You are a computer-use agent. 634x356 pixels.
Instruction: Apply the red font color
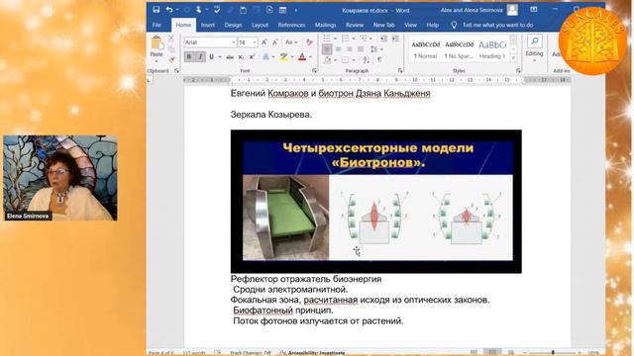[301, 57]
